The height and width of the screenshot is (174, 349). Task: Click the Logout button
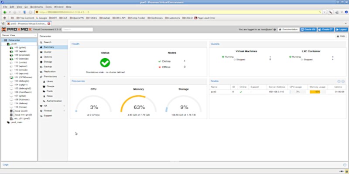[341, 29]
